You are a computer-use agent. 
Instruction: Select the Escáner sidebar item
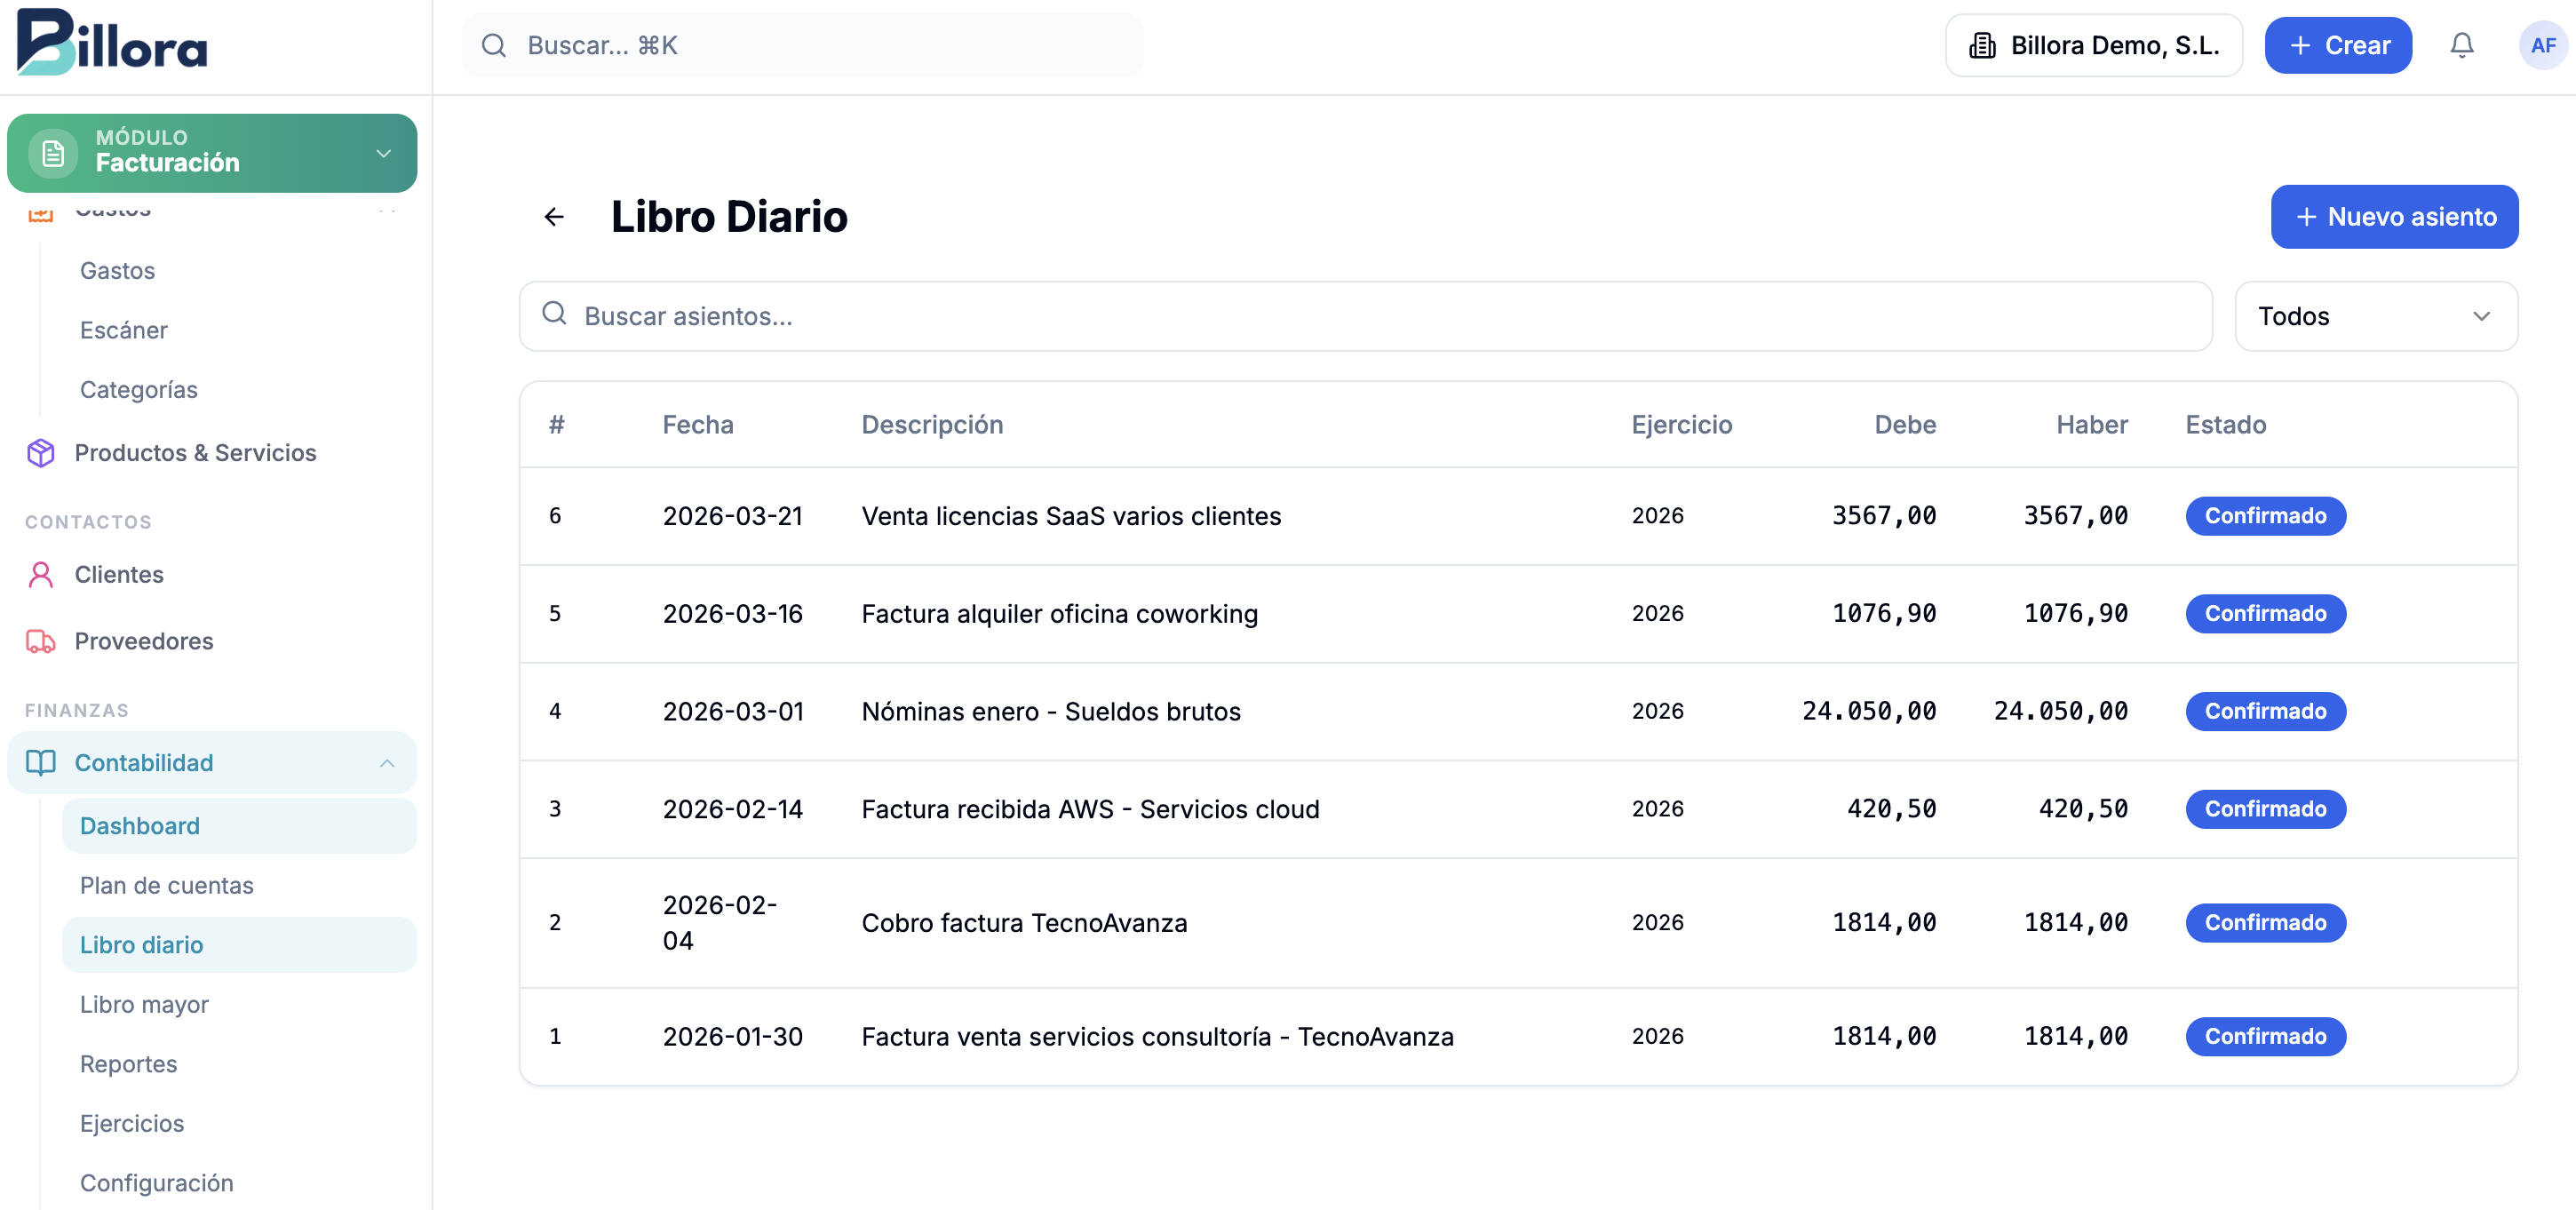point(123,330)
